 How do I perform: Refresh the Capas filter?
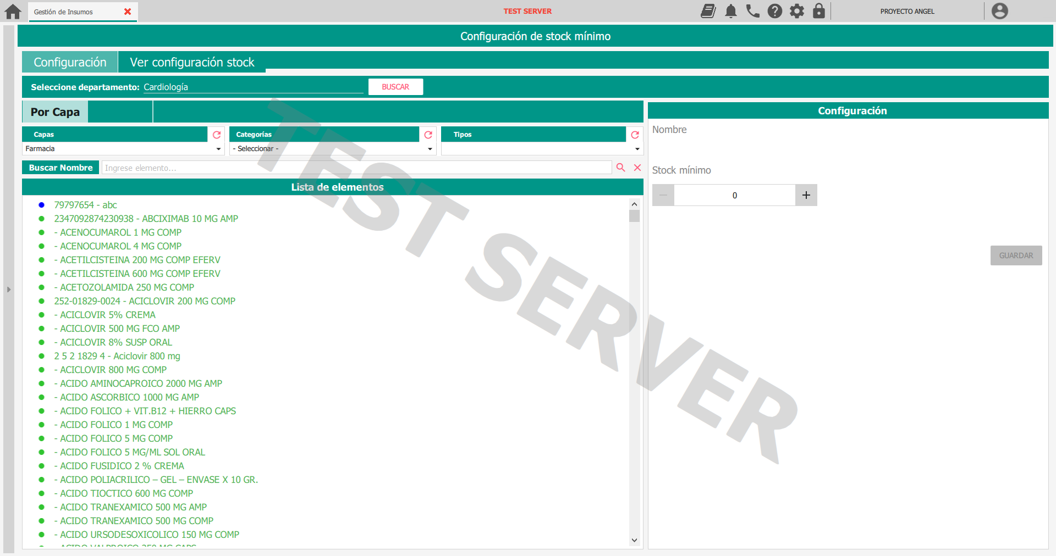(x=217, y=135)
